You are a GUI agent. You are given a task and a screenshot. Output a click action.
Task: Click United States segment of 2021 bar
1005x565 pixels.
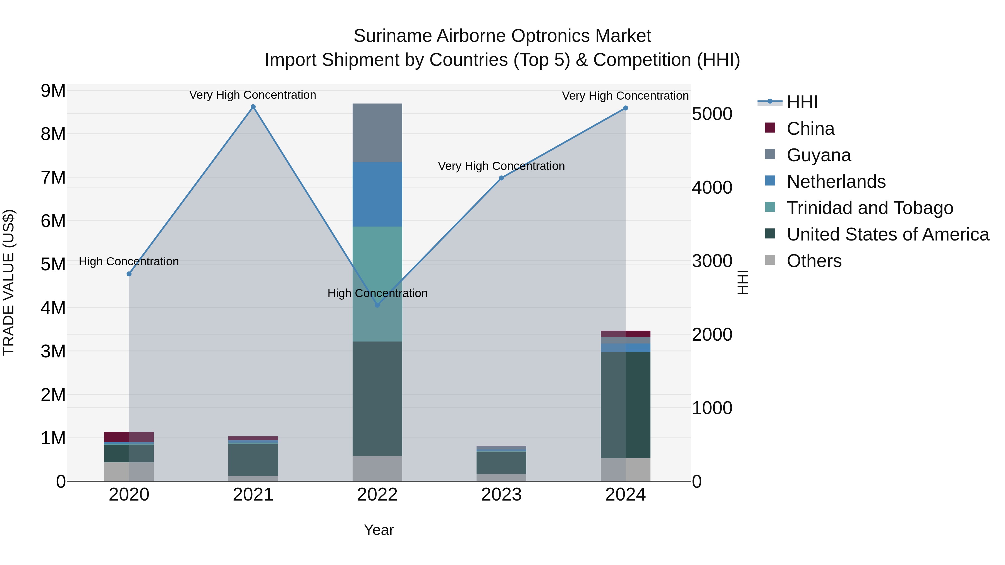coord(253,460)
